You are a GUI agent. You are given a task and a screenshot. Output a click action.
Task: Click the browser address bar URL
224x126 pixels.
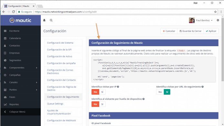pos(66,12)
